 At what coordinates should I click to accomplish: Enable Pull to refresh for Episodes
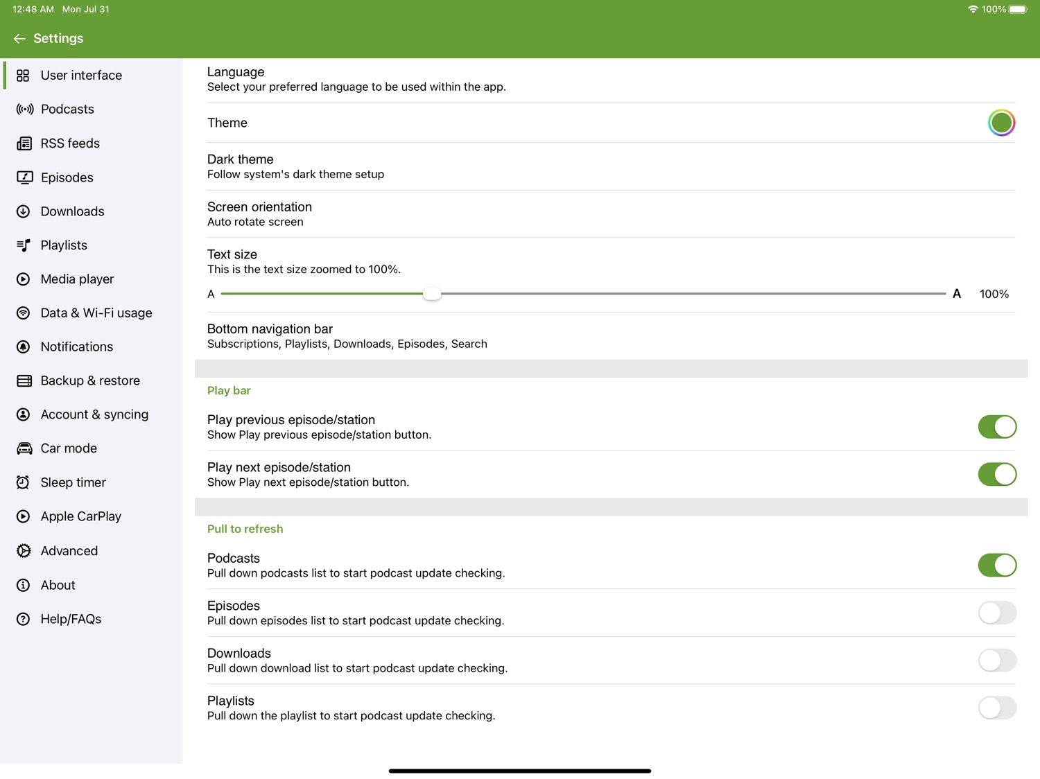click(997, 613)
